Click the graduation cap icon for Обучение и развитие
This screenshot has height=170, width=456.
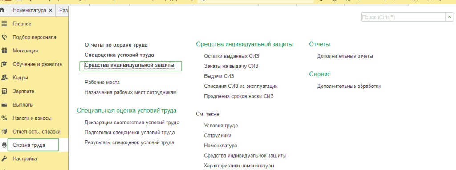[x=4, y=64]
